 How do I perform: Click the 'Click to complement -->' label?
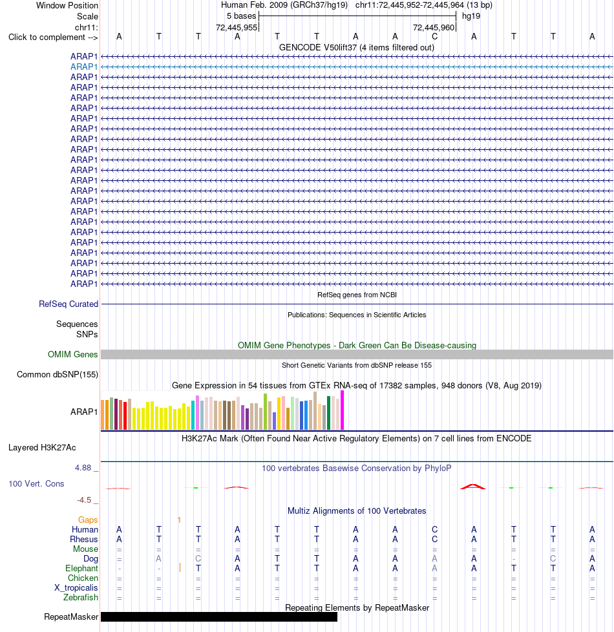point(53,37)
